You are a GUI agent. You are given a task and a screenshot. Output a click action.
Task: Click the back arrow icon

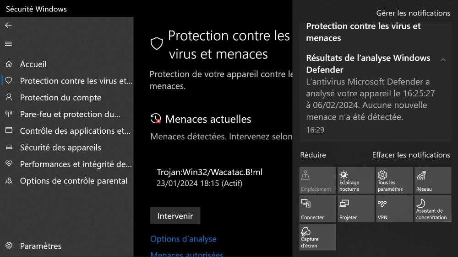pyautogui.click(x=8, y=26)
